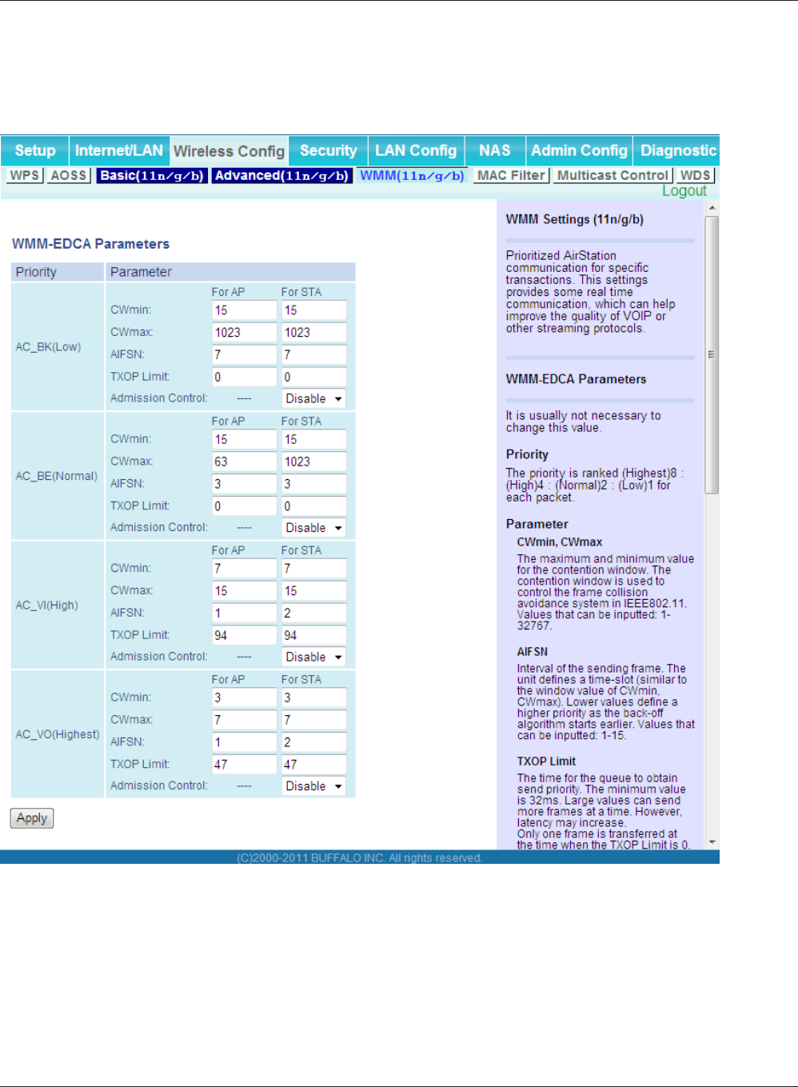The width and height of the screenshot is (798, 1087).
Task: Open the WPS sub-tab
Action: (x=25, y=175)
